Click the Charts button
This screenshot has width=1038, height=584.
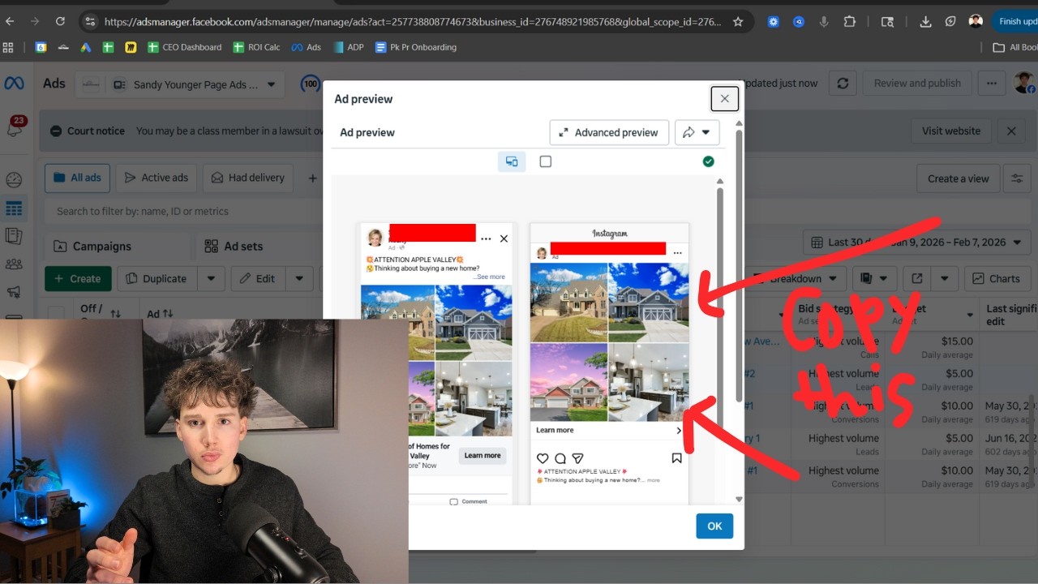997,278
